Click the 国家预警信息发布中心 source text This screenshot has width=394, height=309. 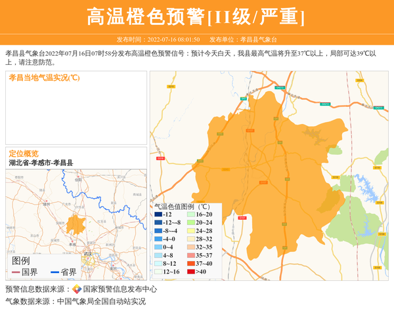tap(120, 289)
